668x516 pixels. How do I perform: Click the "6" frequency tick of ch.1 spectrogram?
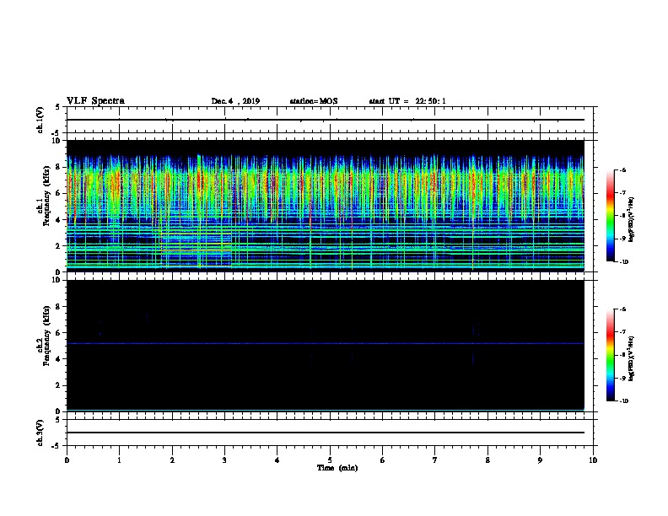(58, 193)
